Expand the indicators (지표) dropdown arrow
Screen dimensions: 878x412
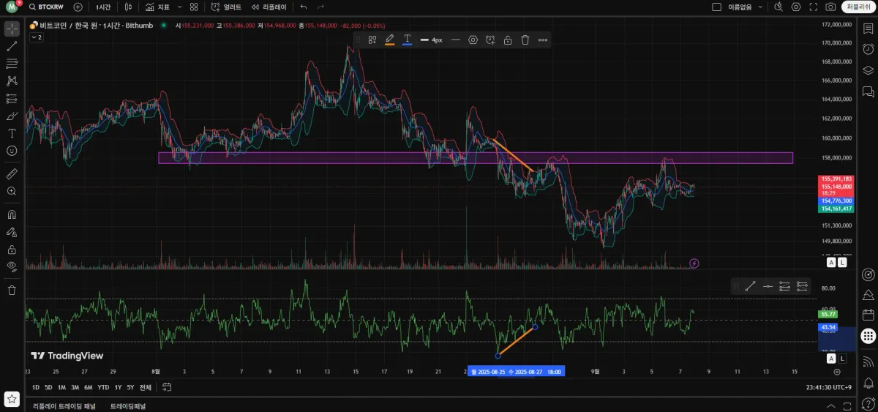point(179,7)
